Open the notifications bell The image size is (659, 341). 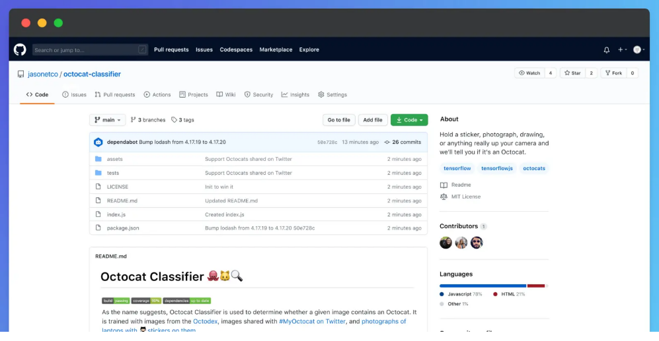(x=607, y=50)
